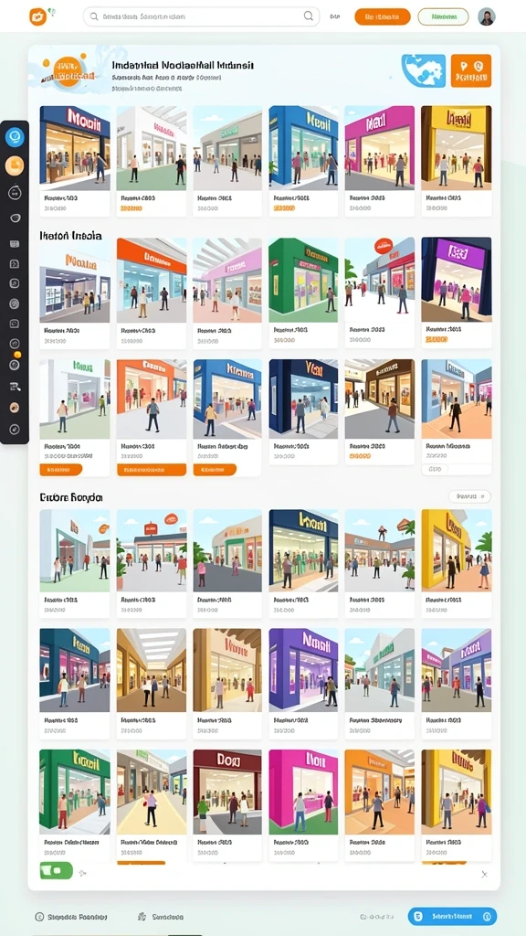Open the street scene with the orange balloon, second section

pyautogui.click(x=379, y=280)
